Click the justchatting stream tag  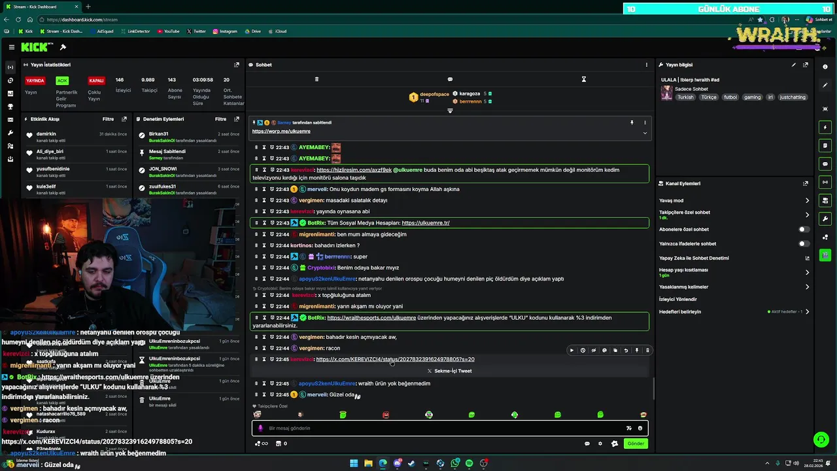(x=793, y=97)
